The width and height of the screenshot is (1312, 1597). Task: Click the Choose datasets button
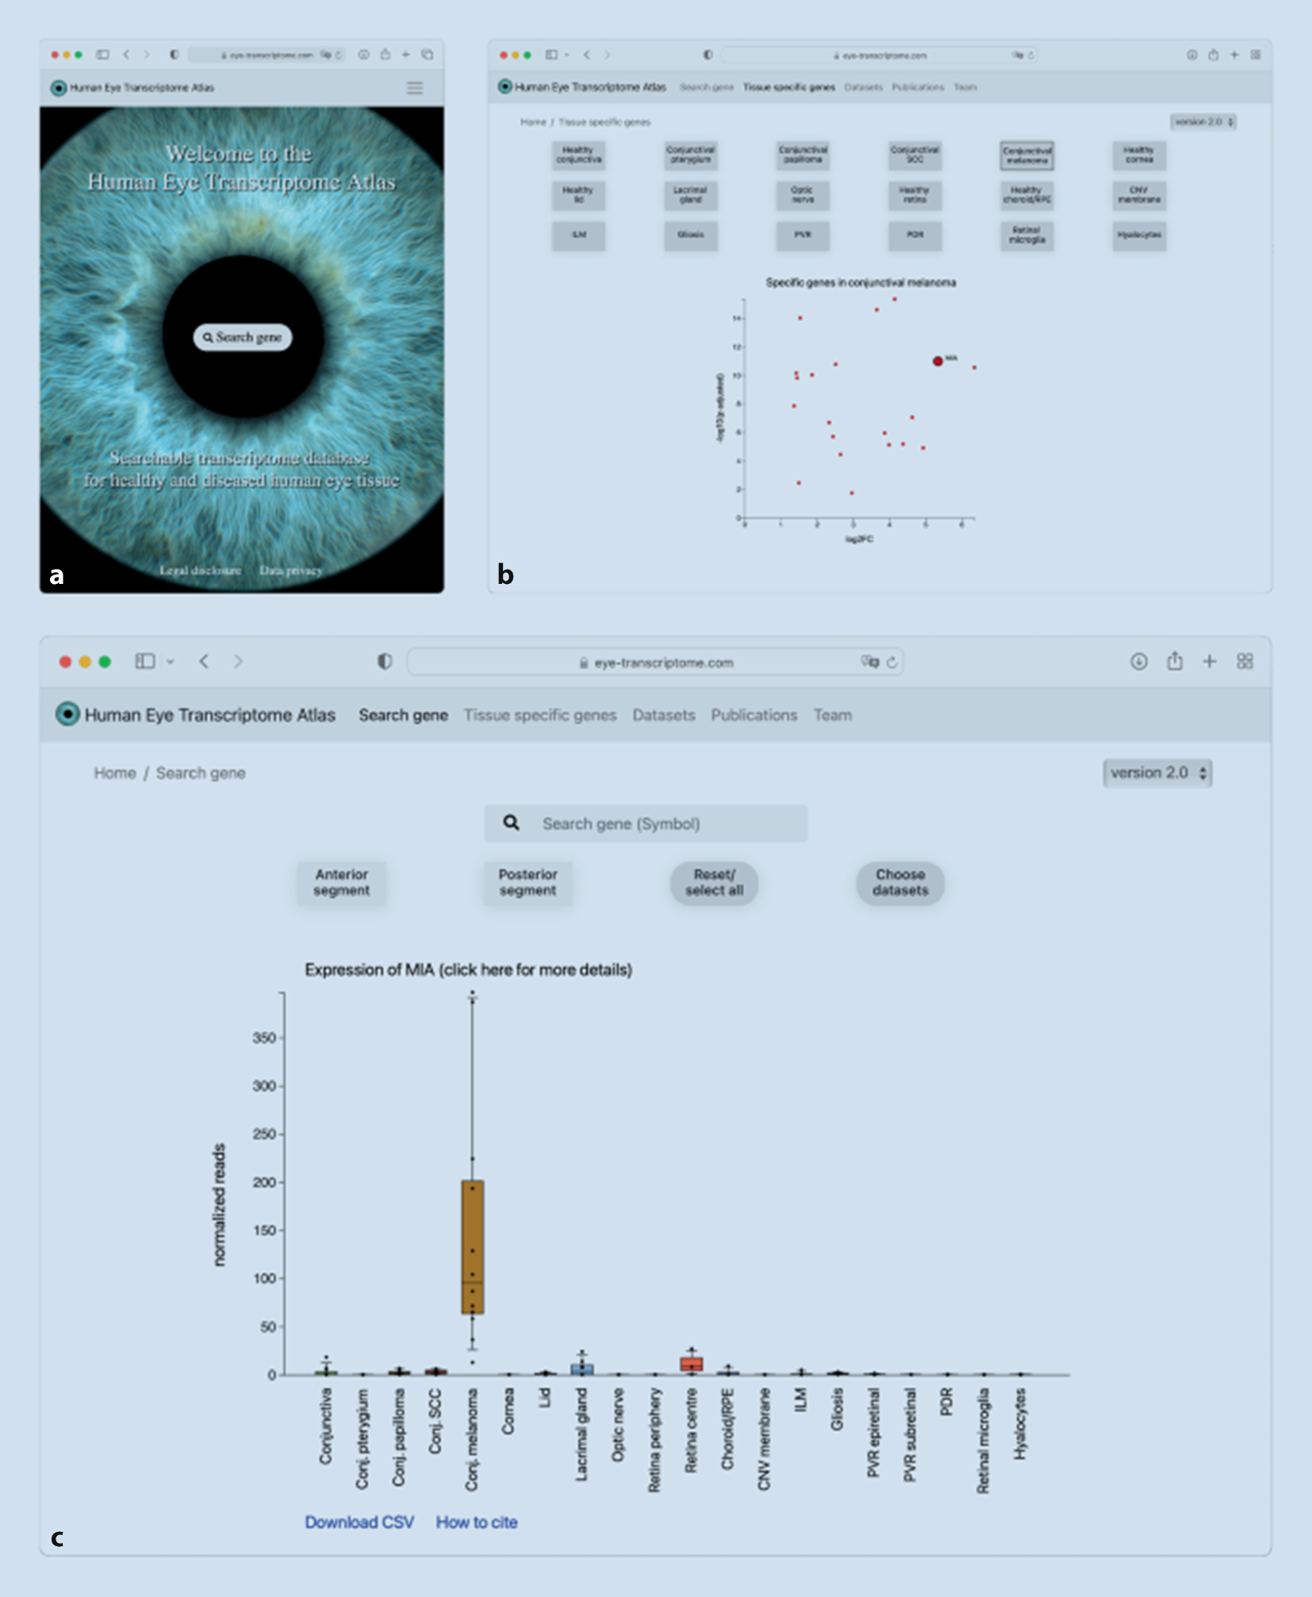click(900, 882)
